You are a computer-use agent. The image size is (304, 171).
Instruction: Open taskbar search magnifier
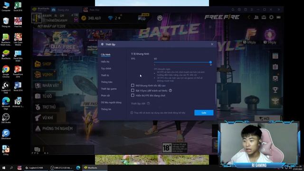click(11, 168)
